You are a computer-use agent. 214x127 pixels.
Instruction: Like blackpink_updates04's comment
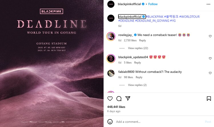tap(210, 59)
